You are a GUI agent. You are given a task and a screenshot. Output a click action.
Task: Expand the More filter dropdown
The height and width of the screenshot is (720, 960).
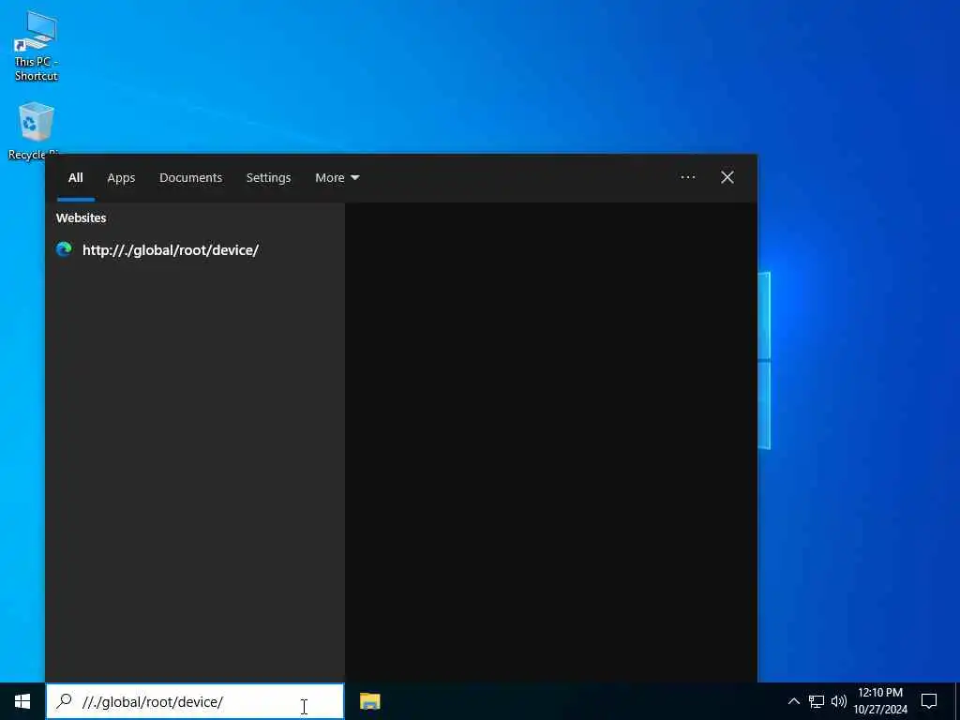[x=337, y=177]
